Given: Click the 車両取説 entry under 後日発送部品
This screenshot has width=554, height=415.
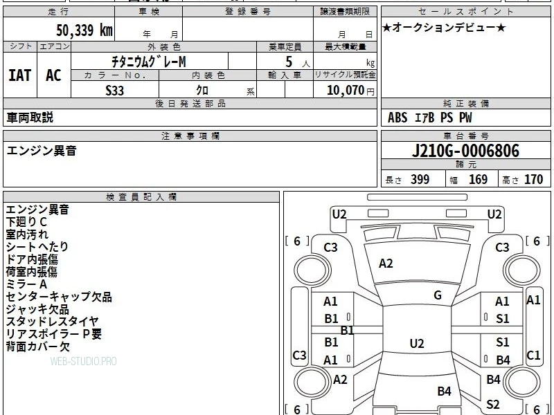Looking at the screenshot, I should pos(30,118).
